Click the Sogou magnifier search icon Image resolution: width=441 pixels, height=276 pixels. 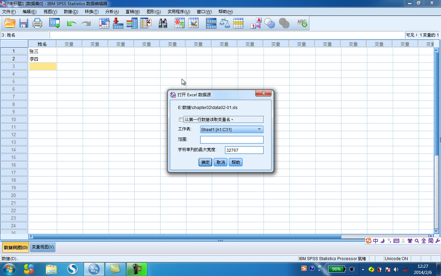click(x=417, y=241)
